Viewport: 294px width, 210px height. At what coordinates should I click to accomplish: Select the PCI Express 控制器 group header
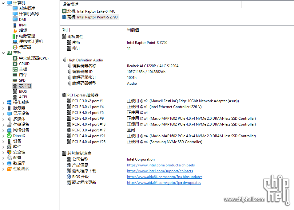(x=80, y=95)
